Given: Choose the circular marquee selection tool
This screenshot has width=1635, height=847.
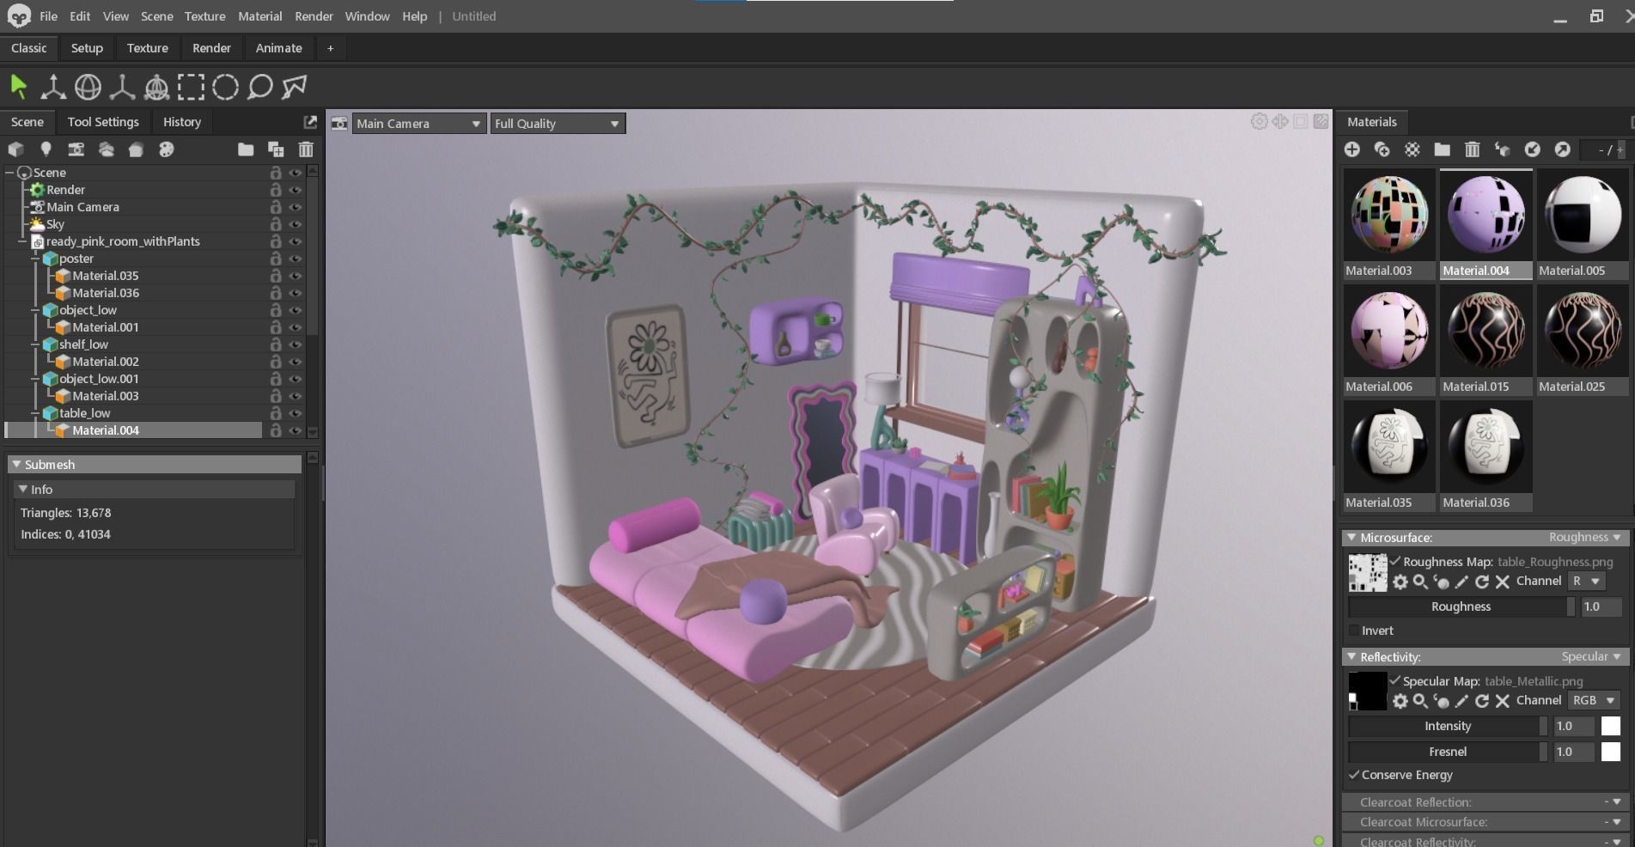Looking at the screenshot, I should coord(225,87).
